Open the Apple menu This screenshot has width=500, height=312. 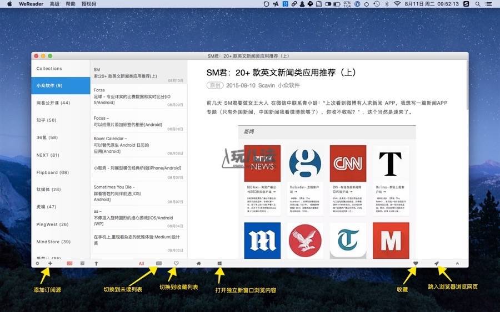coord(9,4)
